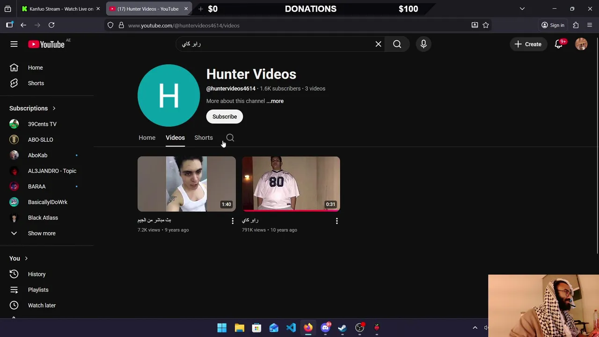Click the YouTube logo

click(x=46, y=44)
